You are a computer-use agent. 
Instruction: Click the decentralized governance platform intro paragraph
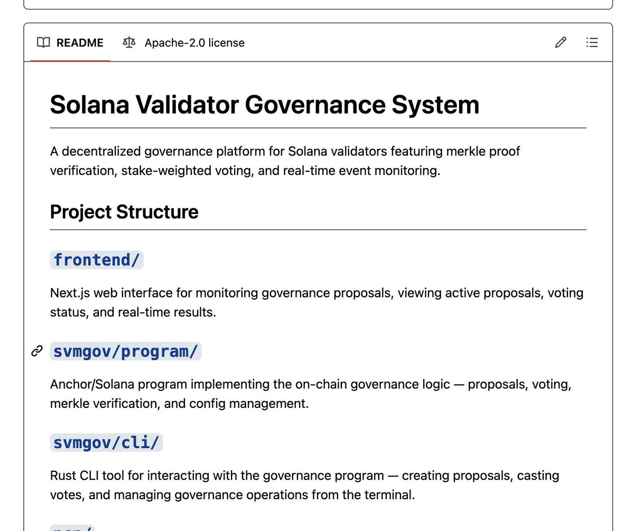click(x=285, y=161)
